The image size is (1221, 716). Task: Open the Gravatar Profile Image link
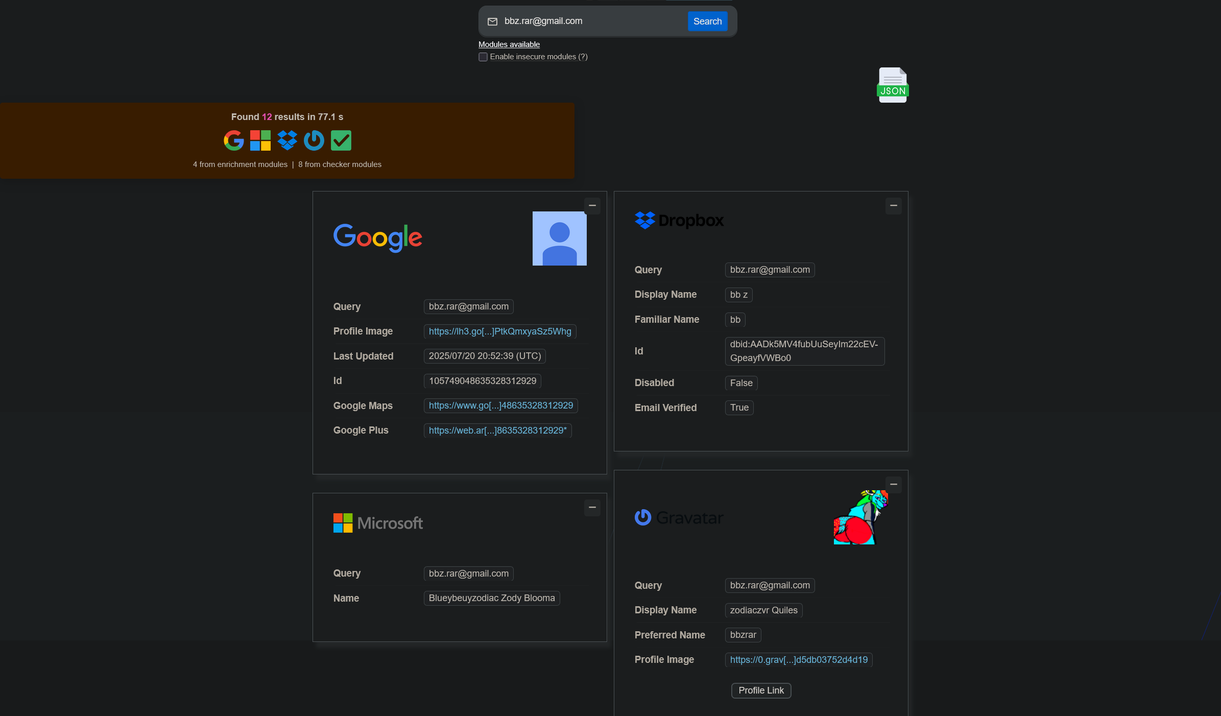pos(799,660)
